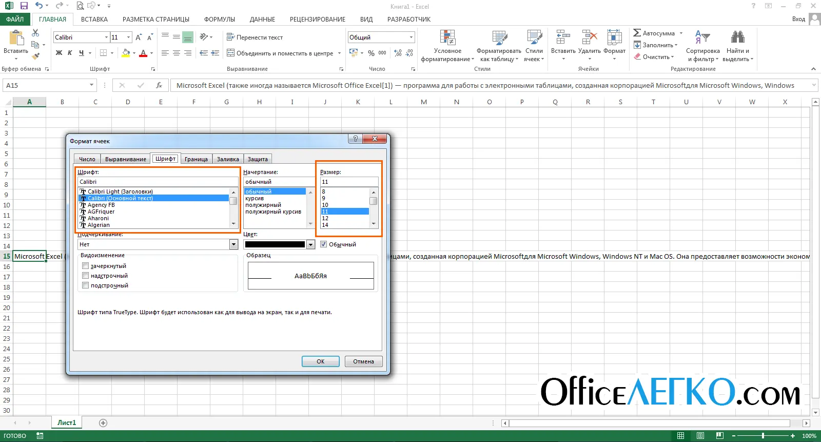The width and height of the screenshot is (821, 442).
Task: Increase font size with the large A icon
Action: [x=139, y=37]
